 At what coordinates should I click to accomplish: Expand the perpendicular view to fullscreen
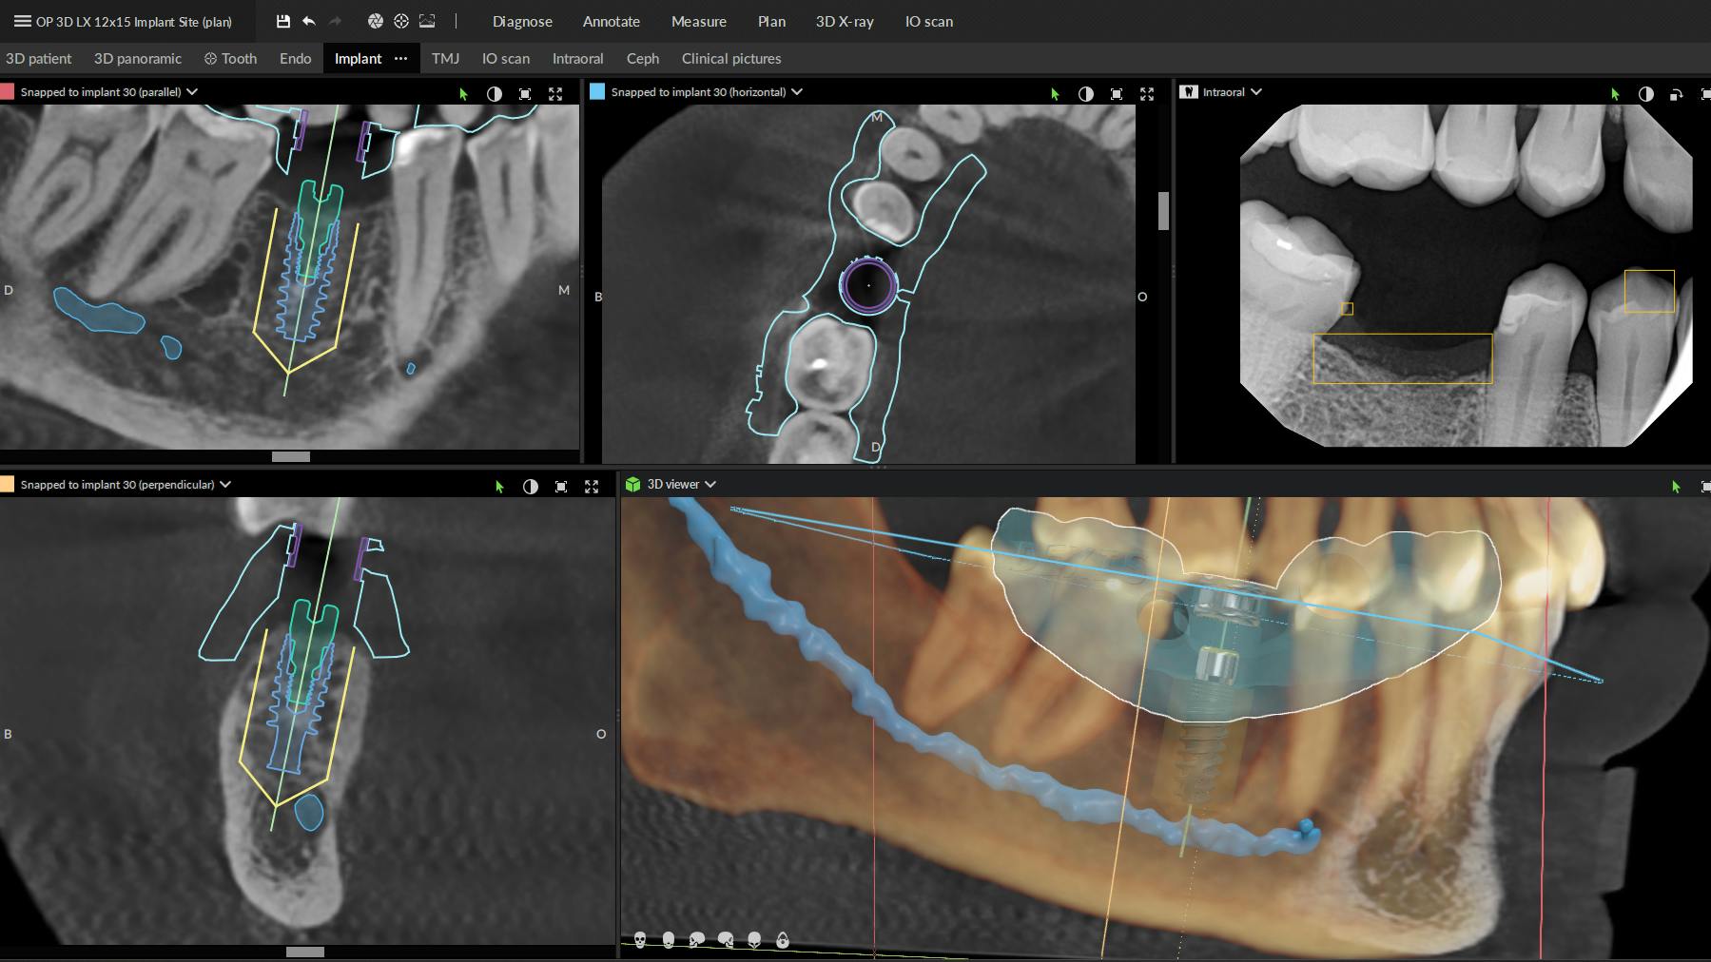tap(593, 486)
